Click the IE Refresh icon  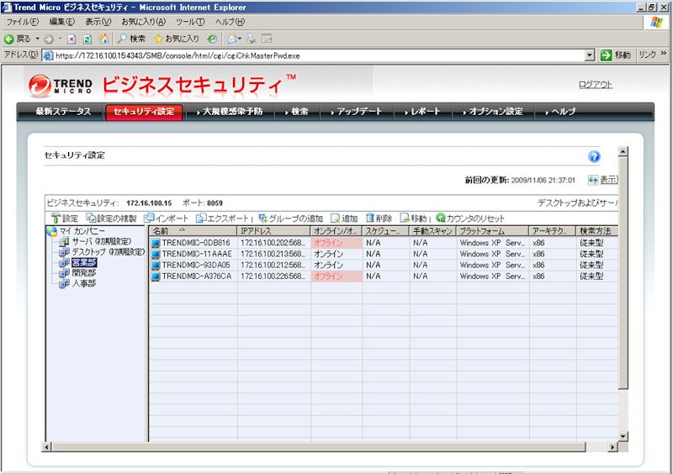point(87,39)
